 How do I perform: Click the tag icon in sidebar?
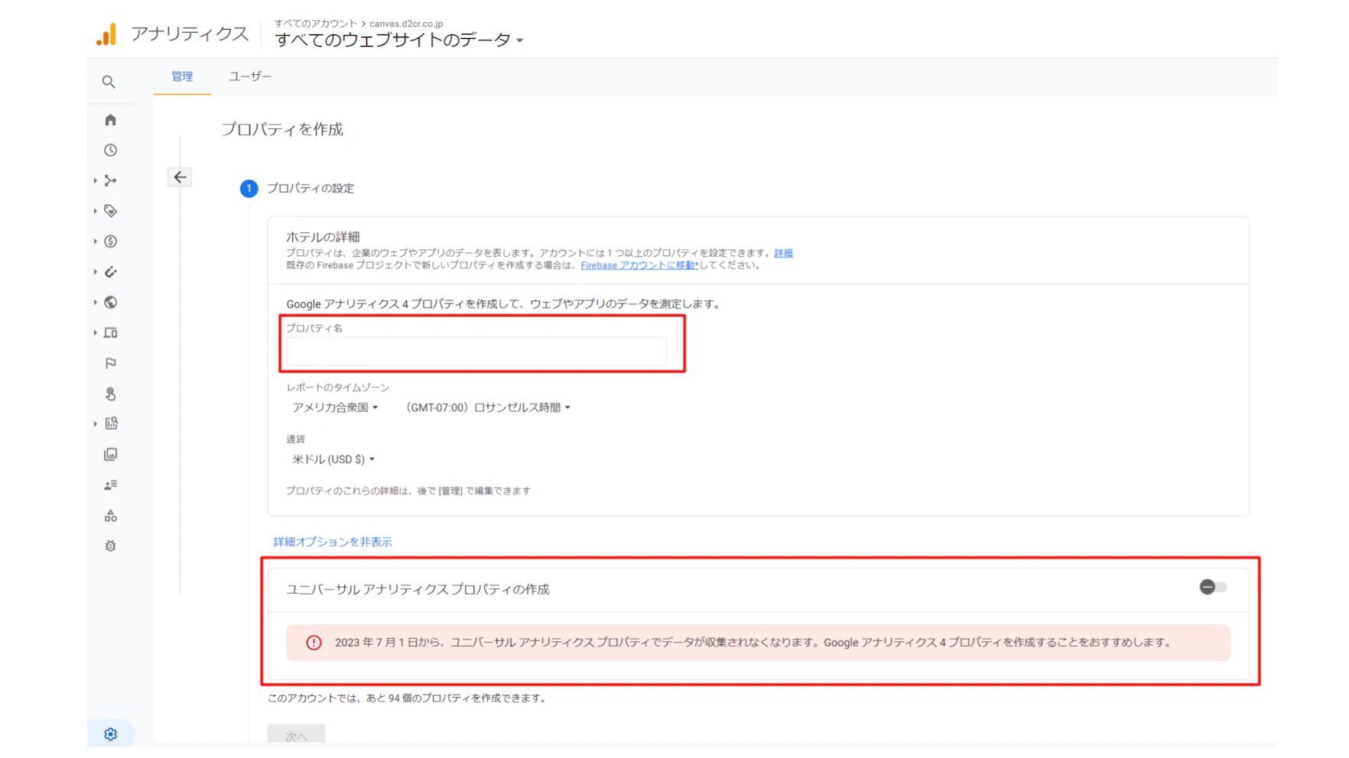(x=110, y=211)
